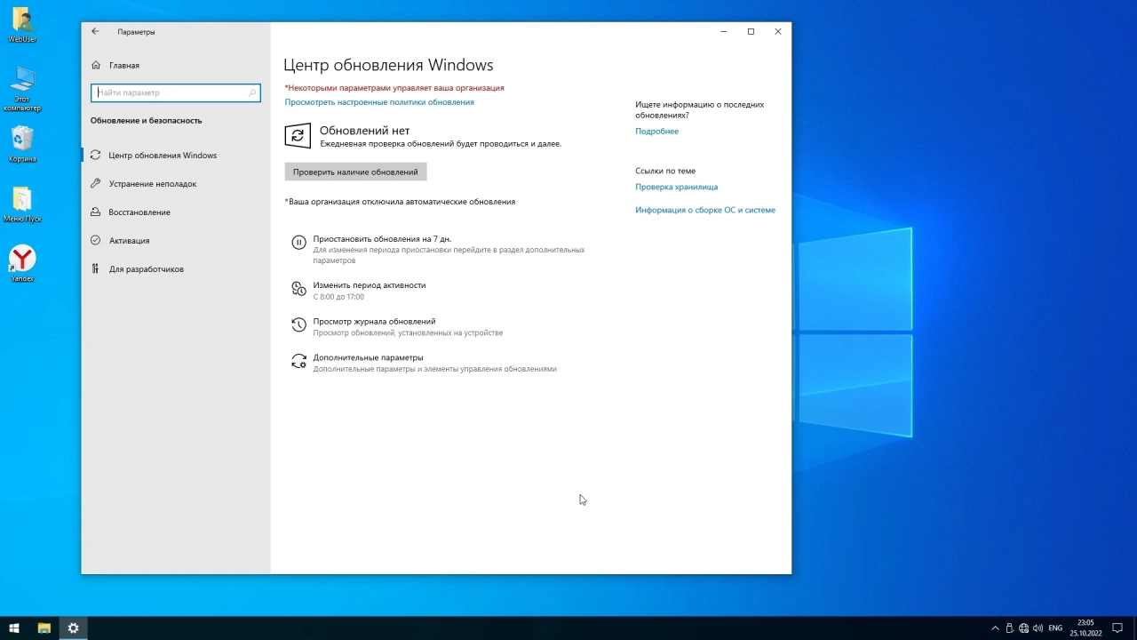The height and width of the screenshot is (640, 1137).
Task: Switch the ENG input language
Action: [1055, 628]
